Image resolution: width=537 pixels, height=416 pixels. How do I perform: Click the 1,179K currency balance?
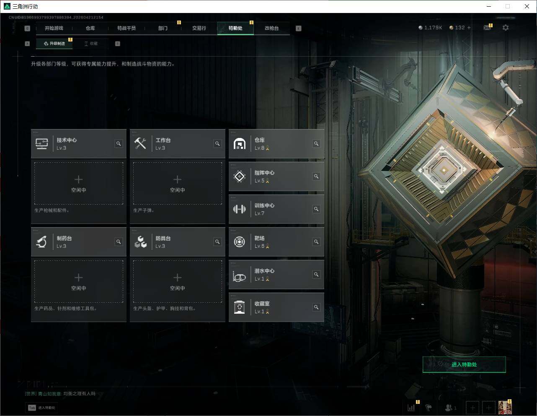(x=430, y=28)
